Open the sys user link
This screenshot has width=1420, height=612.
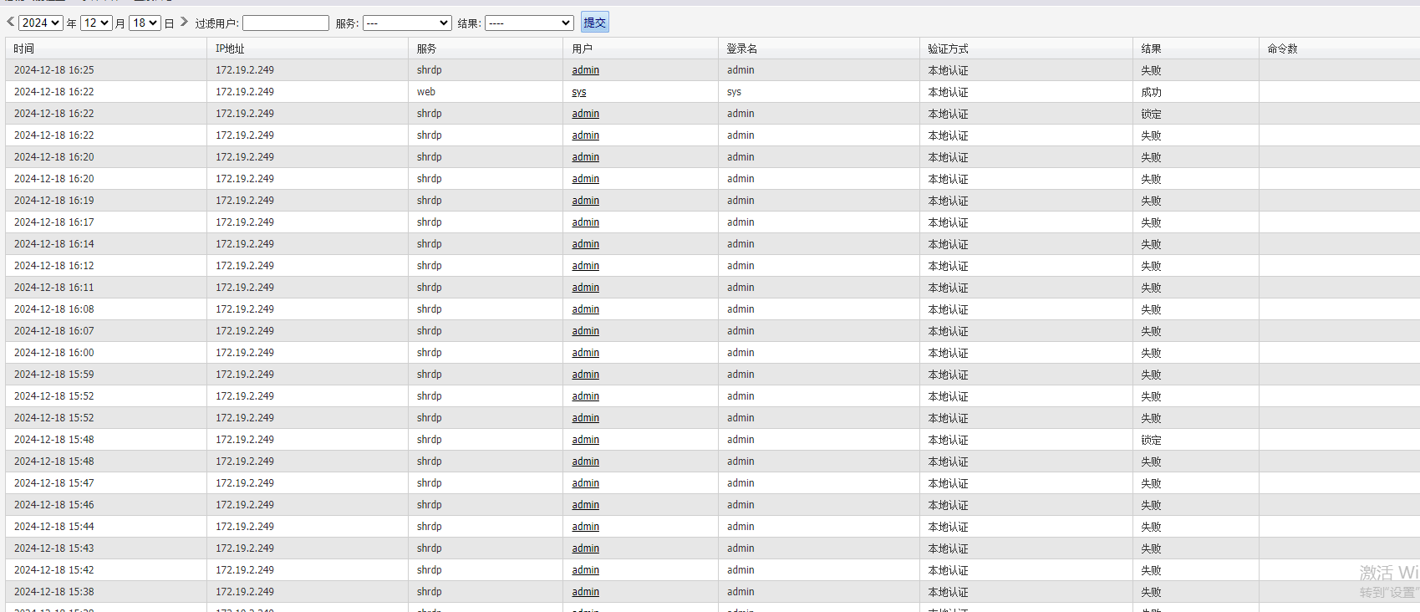(579, 92)
